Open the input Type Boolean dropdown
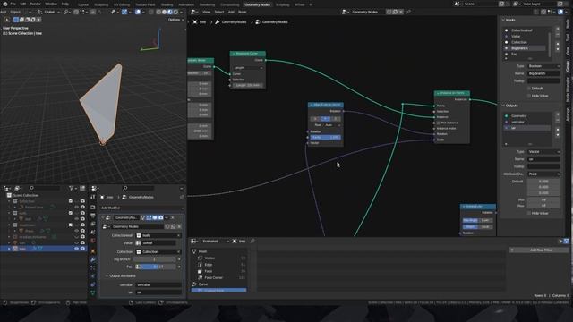The image size is (573, 322). tap(543, 66)
